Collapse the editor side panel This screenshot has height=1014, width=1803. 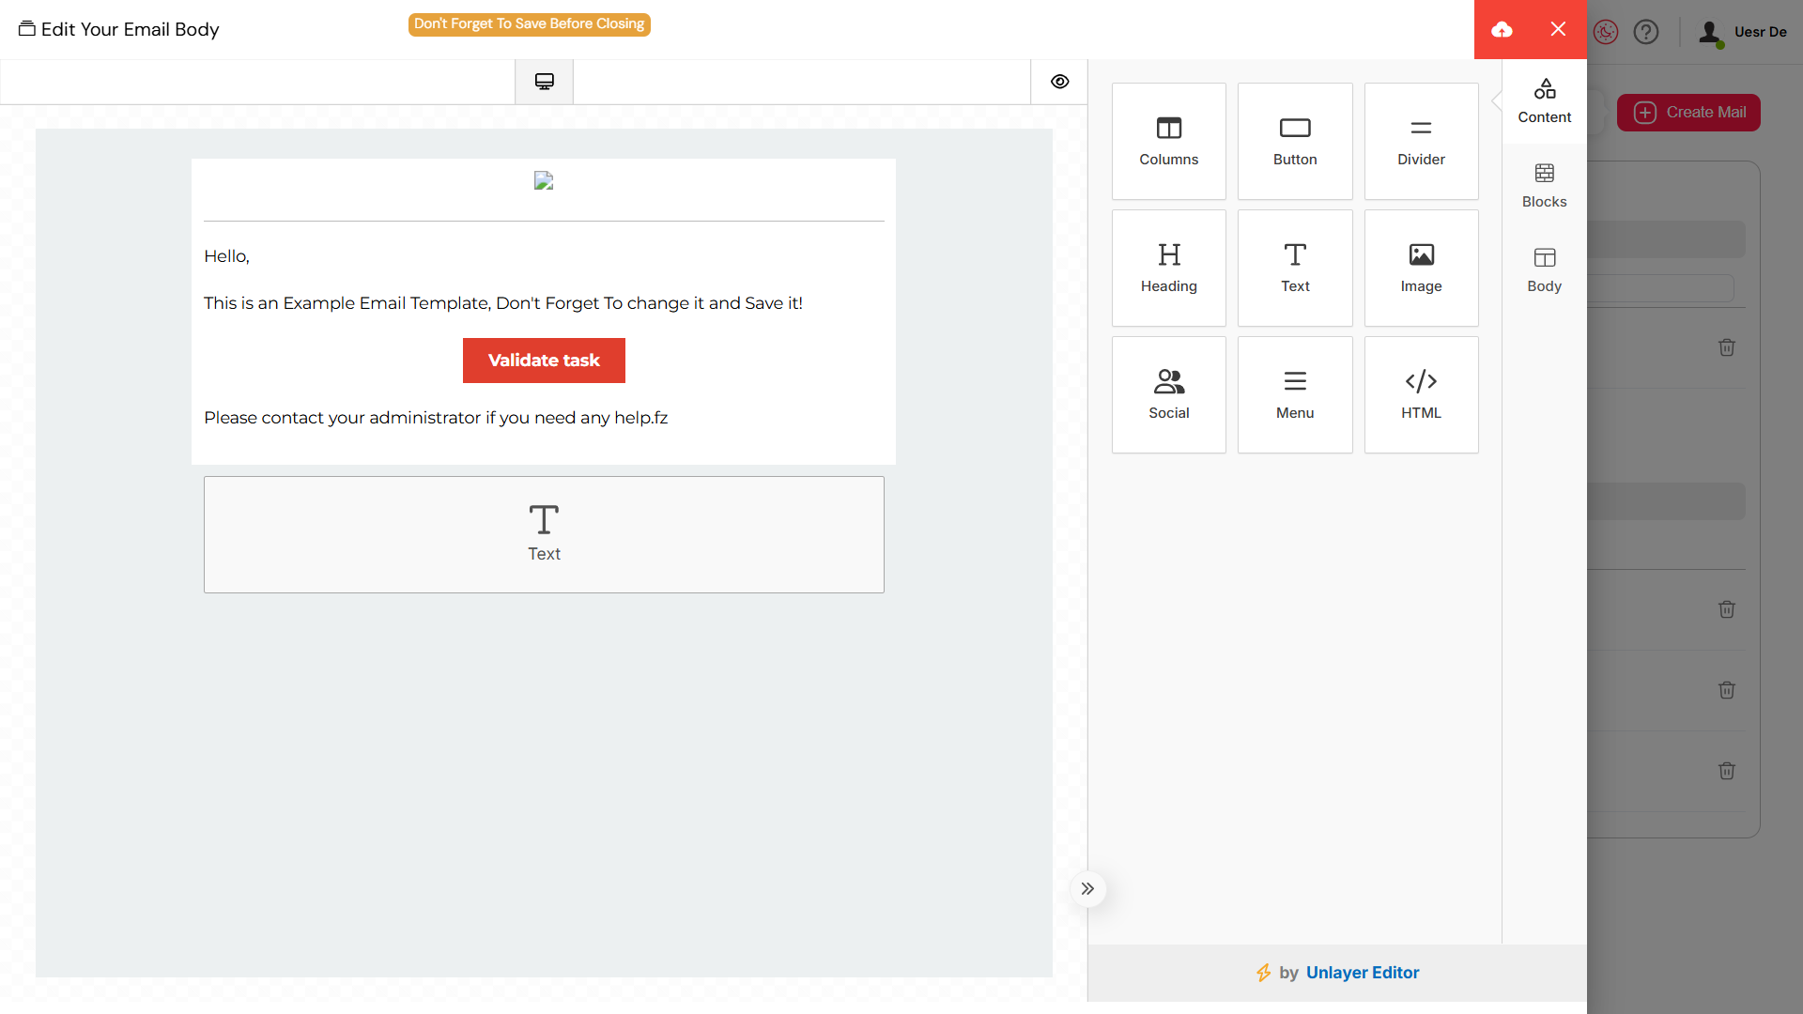(1088, 888)
